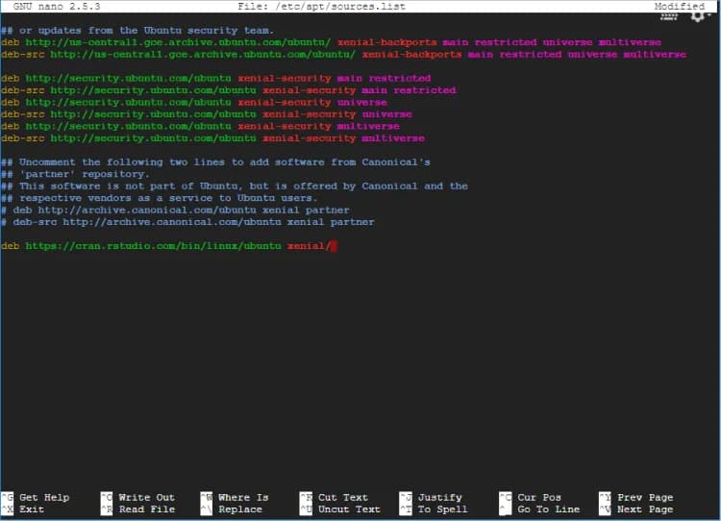This screenshot has width=721, height=521.
Task: Click Exit in the nano shortcut bar
Action: pyautogui.click(x=32, y=509)
